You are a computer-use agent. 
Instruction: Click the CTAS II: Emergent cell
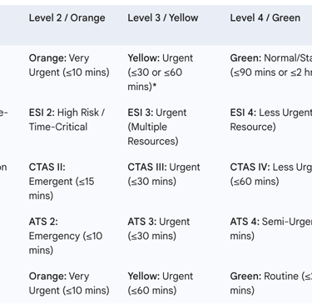pos(62,181)
